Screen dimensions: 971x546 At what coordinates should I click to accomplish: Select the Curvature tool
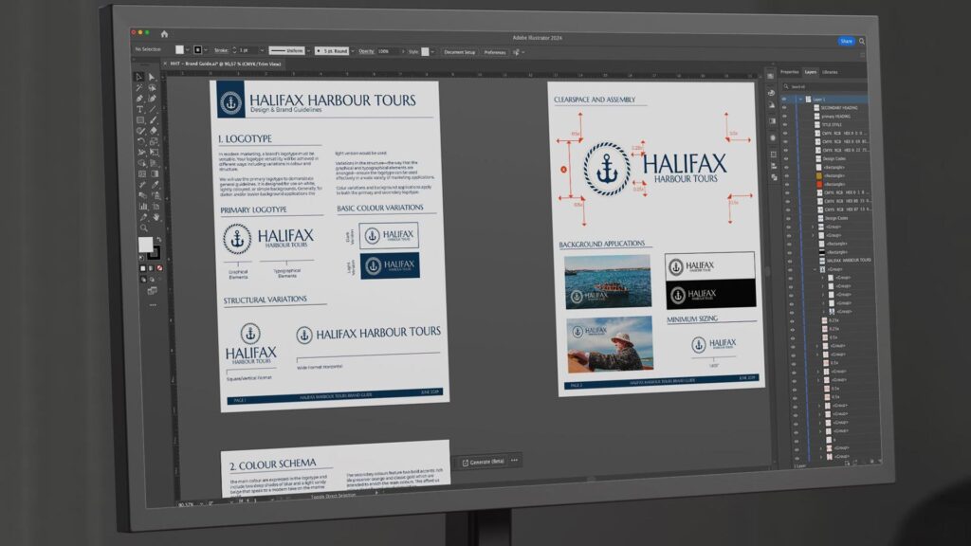tap(153, 98)
